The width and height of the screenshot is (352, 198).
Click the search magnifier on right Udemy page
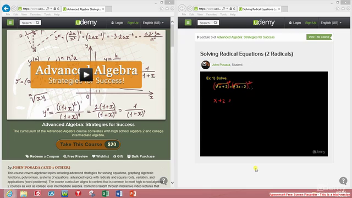[215, 23]
